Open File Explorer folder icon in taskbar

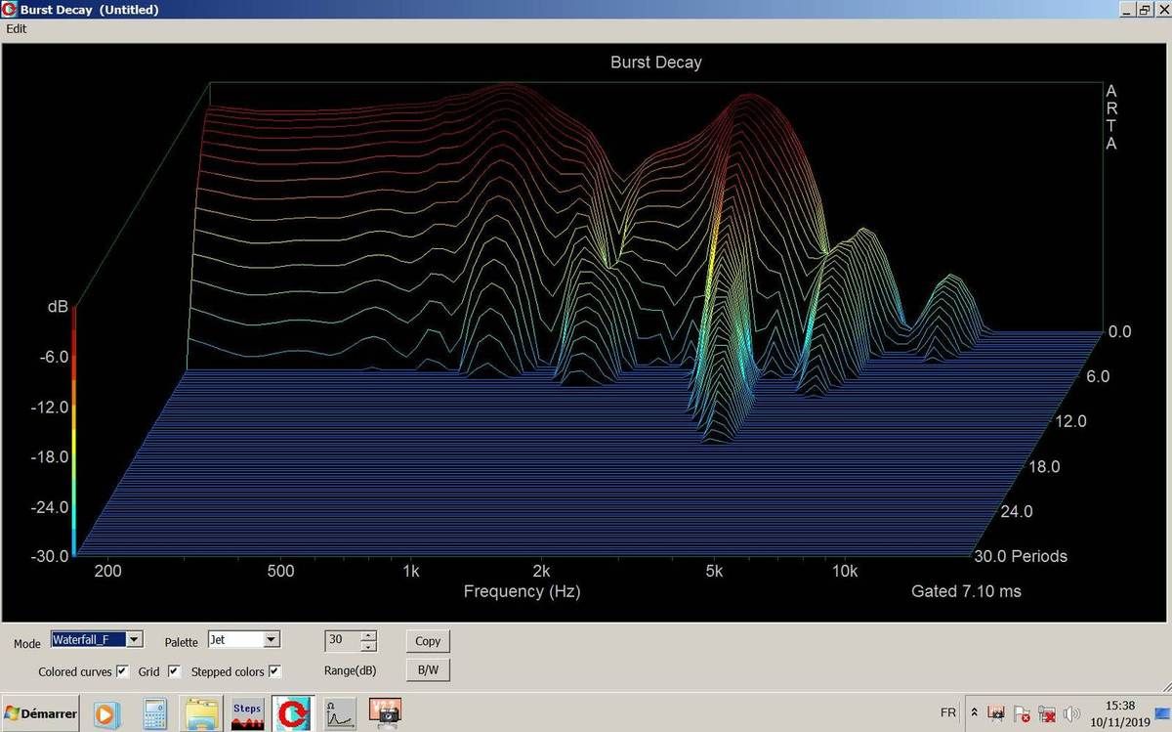click(201, 713)
